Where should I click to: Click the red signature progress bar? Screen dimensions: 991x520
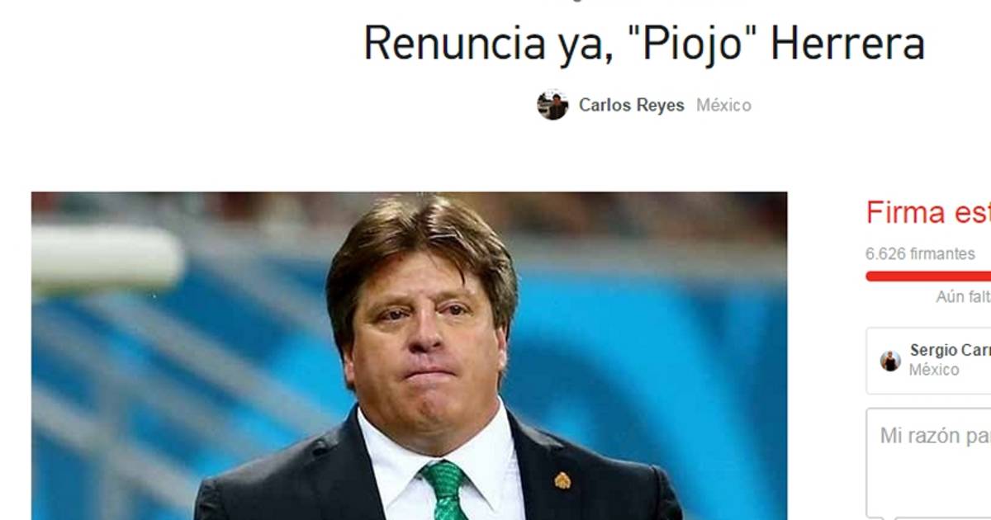[x=928, y=277]
